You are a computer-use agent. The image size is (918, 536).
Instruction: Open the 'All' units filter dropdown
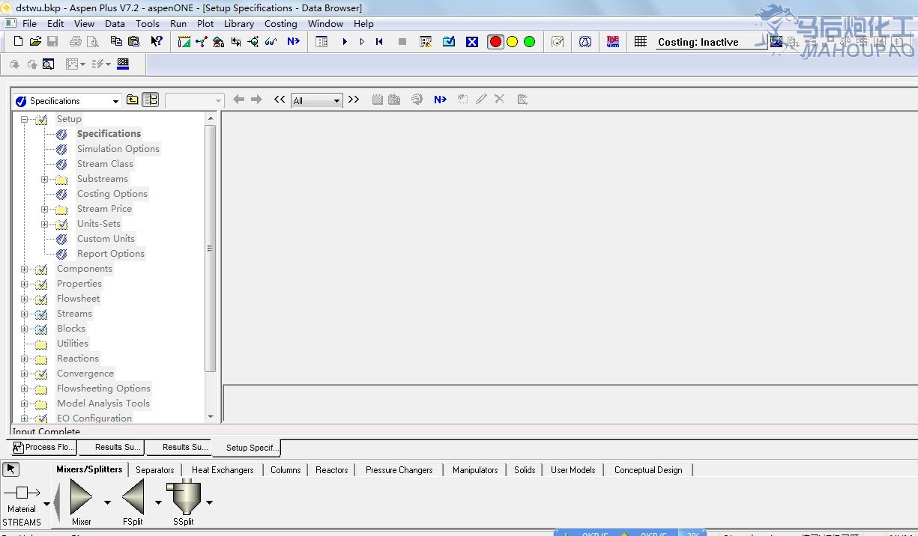pyautogui.click(x=336, y=101)
